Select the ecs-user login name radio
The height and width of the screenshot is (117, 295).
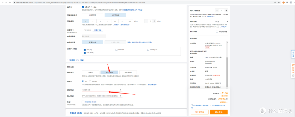click(90, 81)
